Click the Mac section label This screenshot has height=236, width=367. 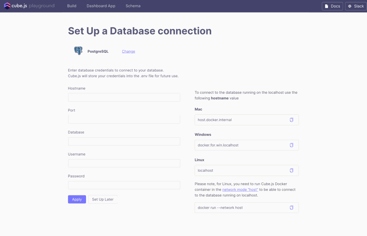pos(198,109)
